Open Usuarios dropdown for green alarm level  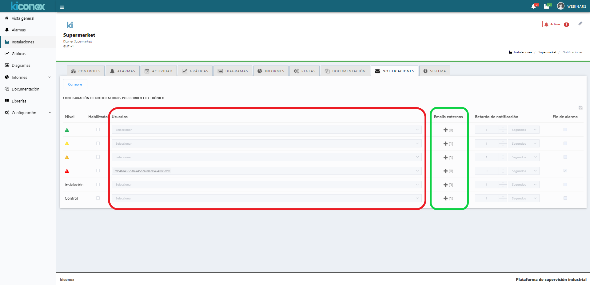click(266, 130)
